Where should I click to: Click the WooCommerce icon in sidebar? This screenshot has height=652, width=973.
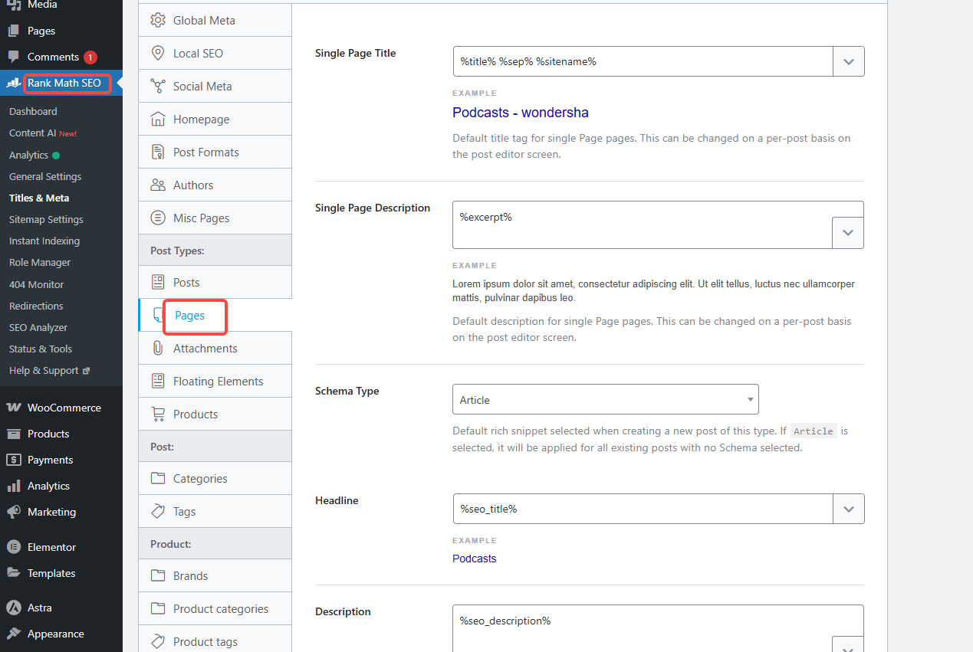click(x=13, y=408)
